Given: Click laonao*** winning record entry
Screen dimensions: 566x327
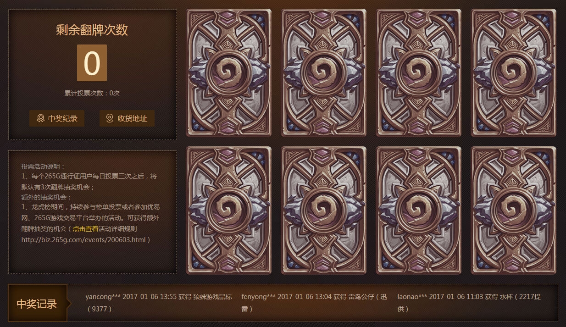Looking at the screenshot, I should pyautogui.click(x=469, y=303).
